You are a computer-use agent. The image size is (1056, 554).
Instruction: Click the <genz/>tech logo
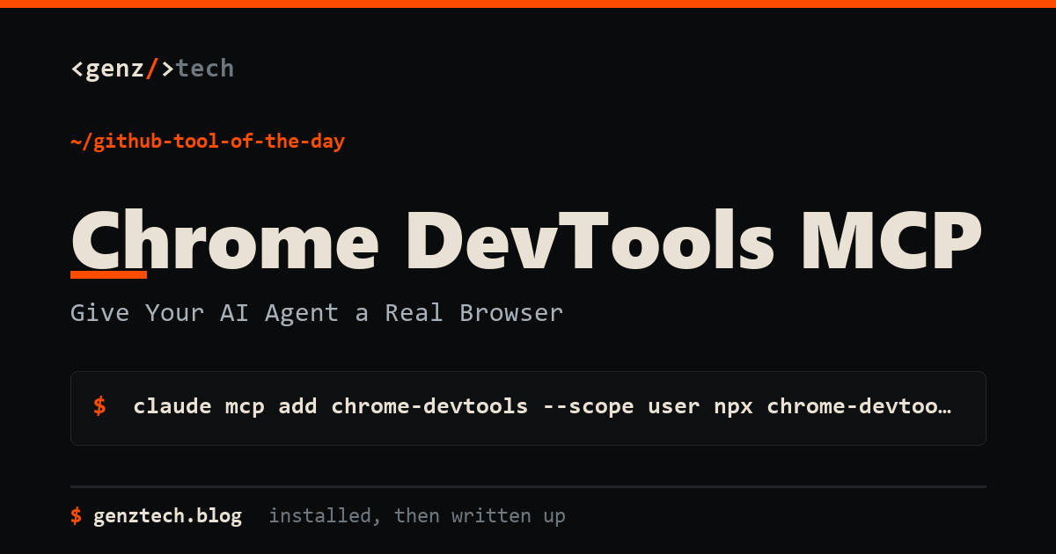152,69
